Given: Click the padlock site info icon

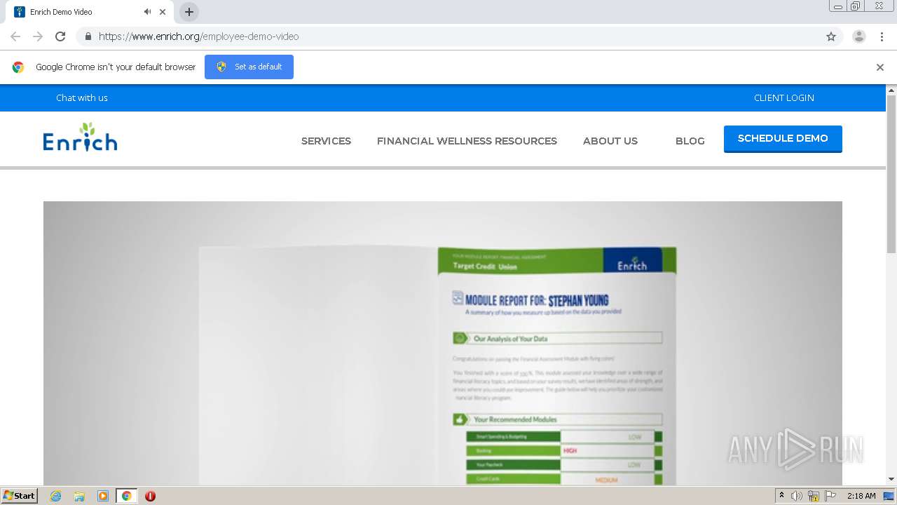Looking at the screenshot, I should [88, 36].
